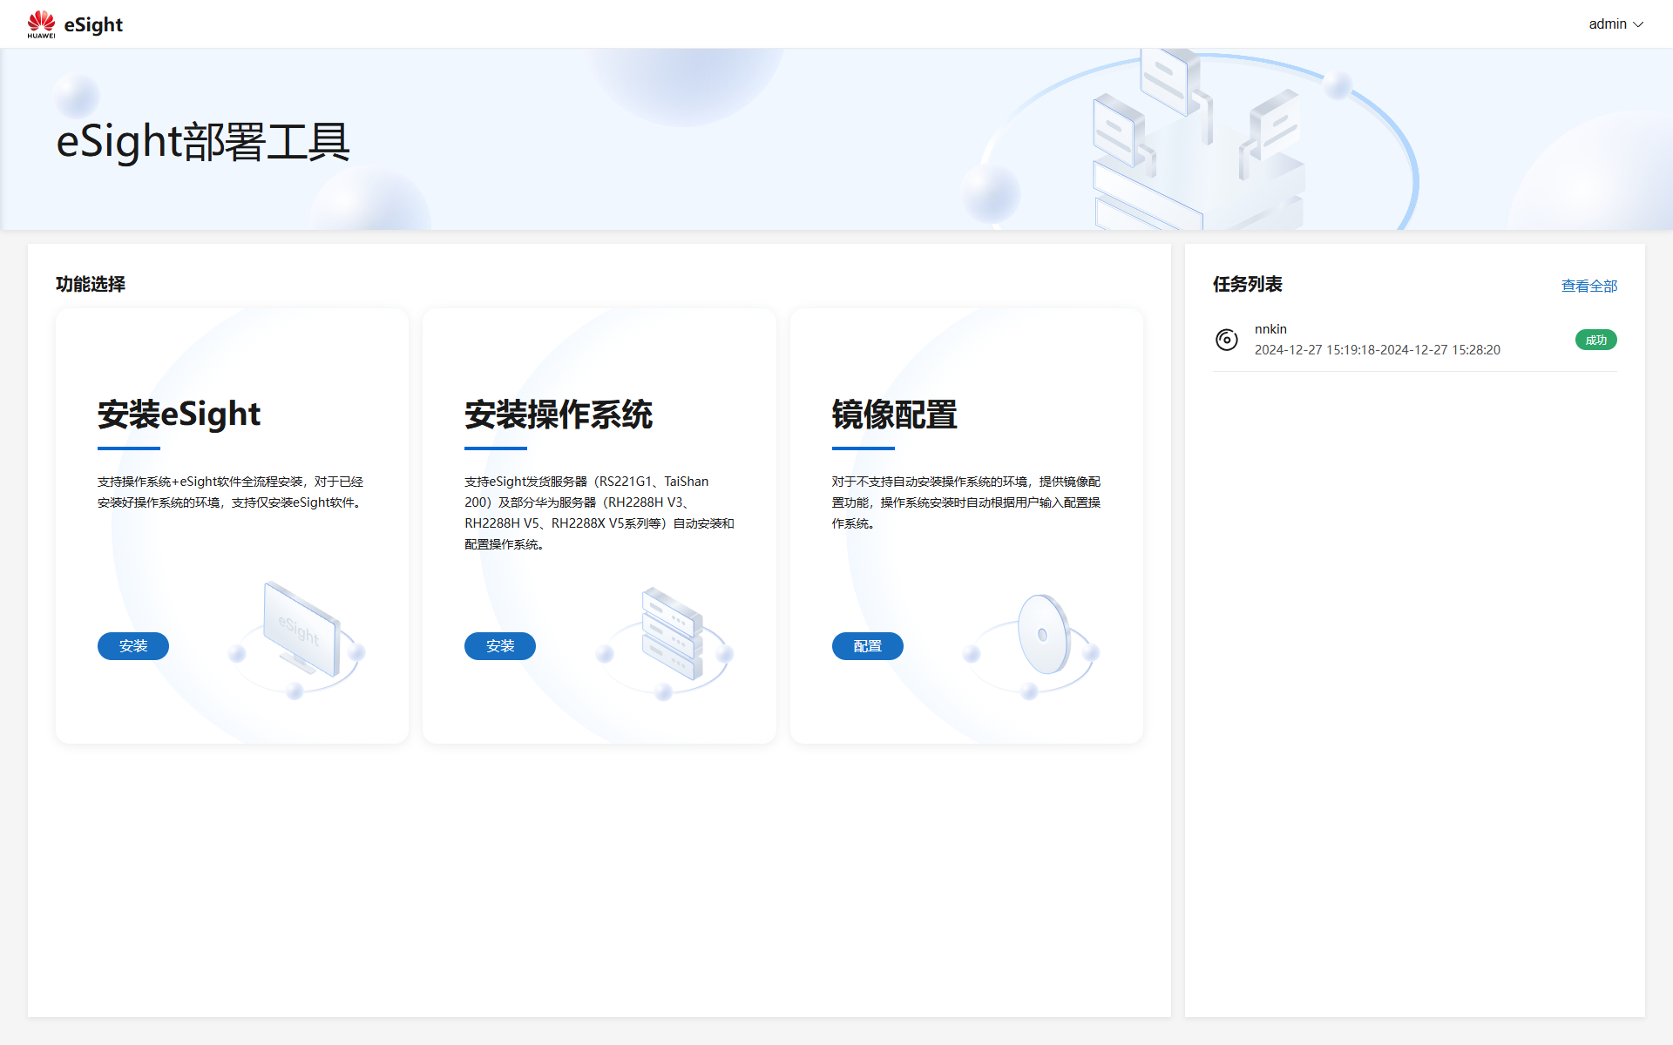Click the 配置 button under 镜像配置
The image size is (1673, 1045).
tap(867, 646)
